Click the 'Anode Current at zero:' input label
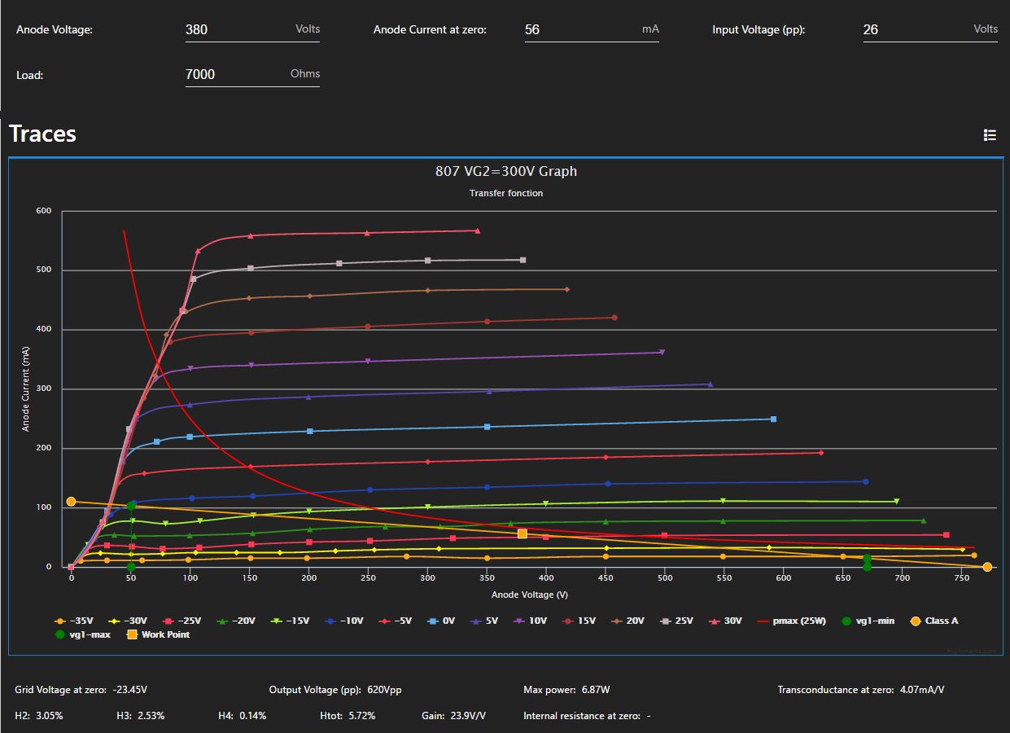1010x733 pixels. pyautogui.click(x=430, y=29)
